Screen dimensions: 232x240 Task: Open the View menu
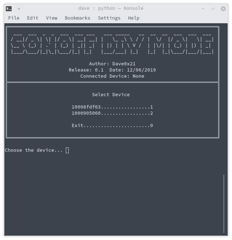click(x=52, y=18)
